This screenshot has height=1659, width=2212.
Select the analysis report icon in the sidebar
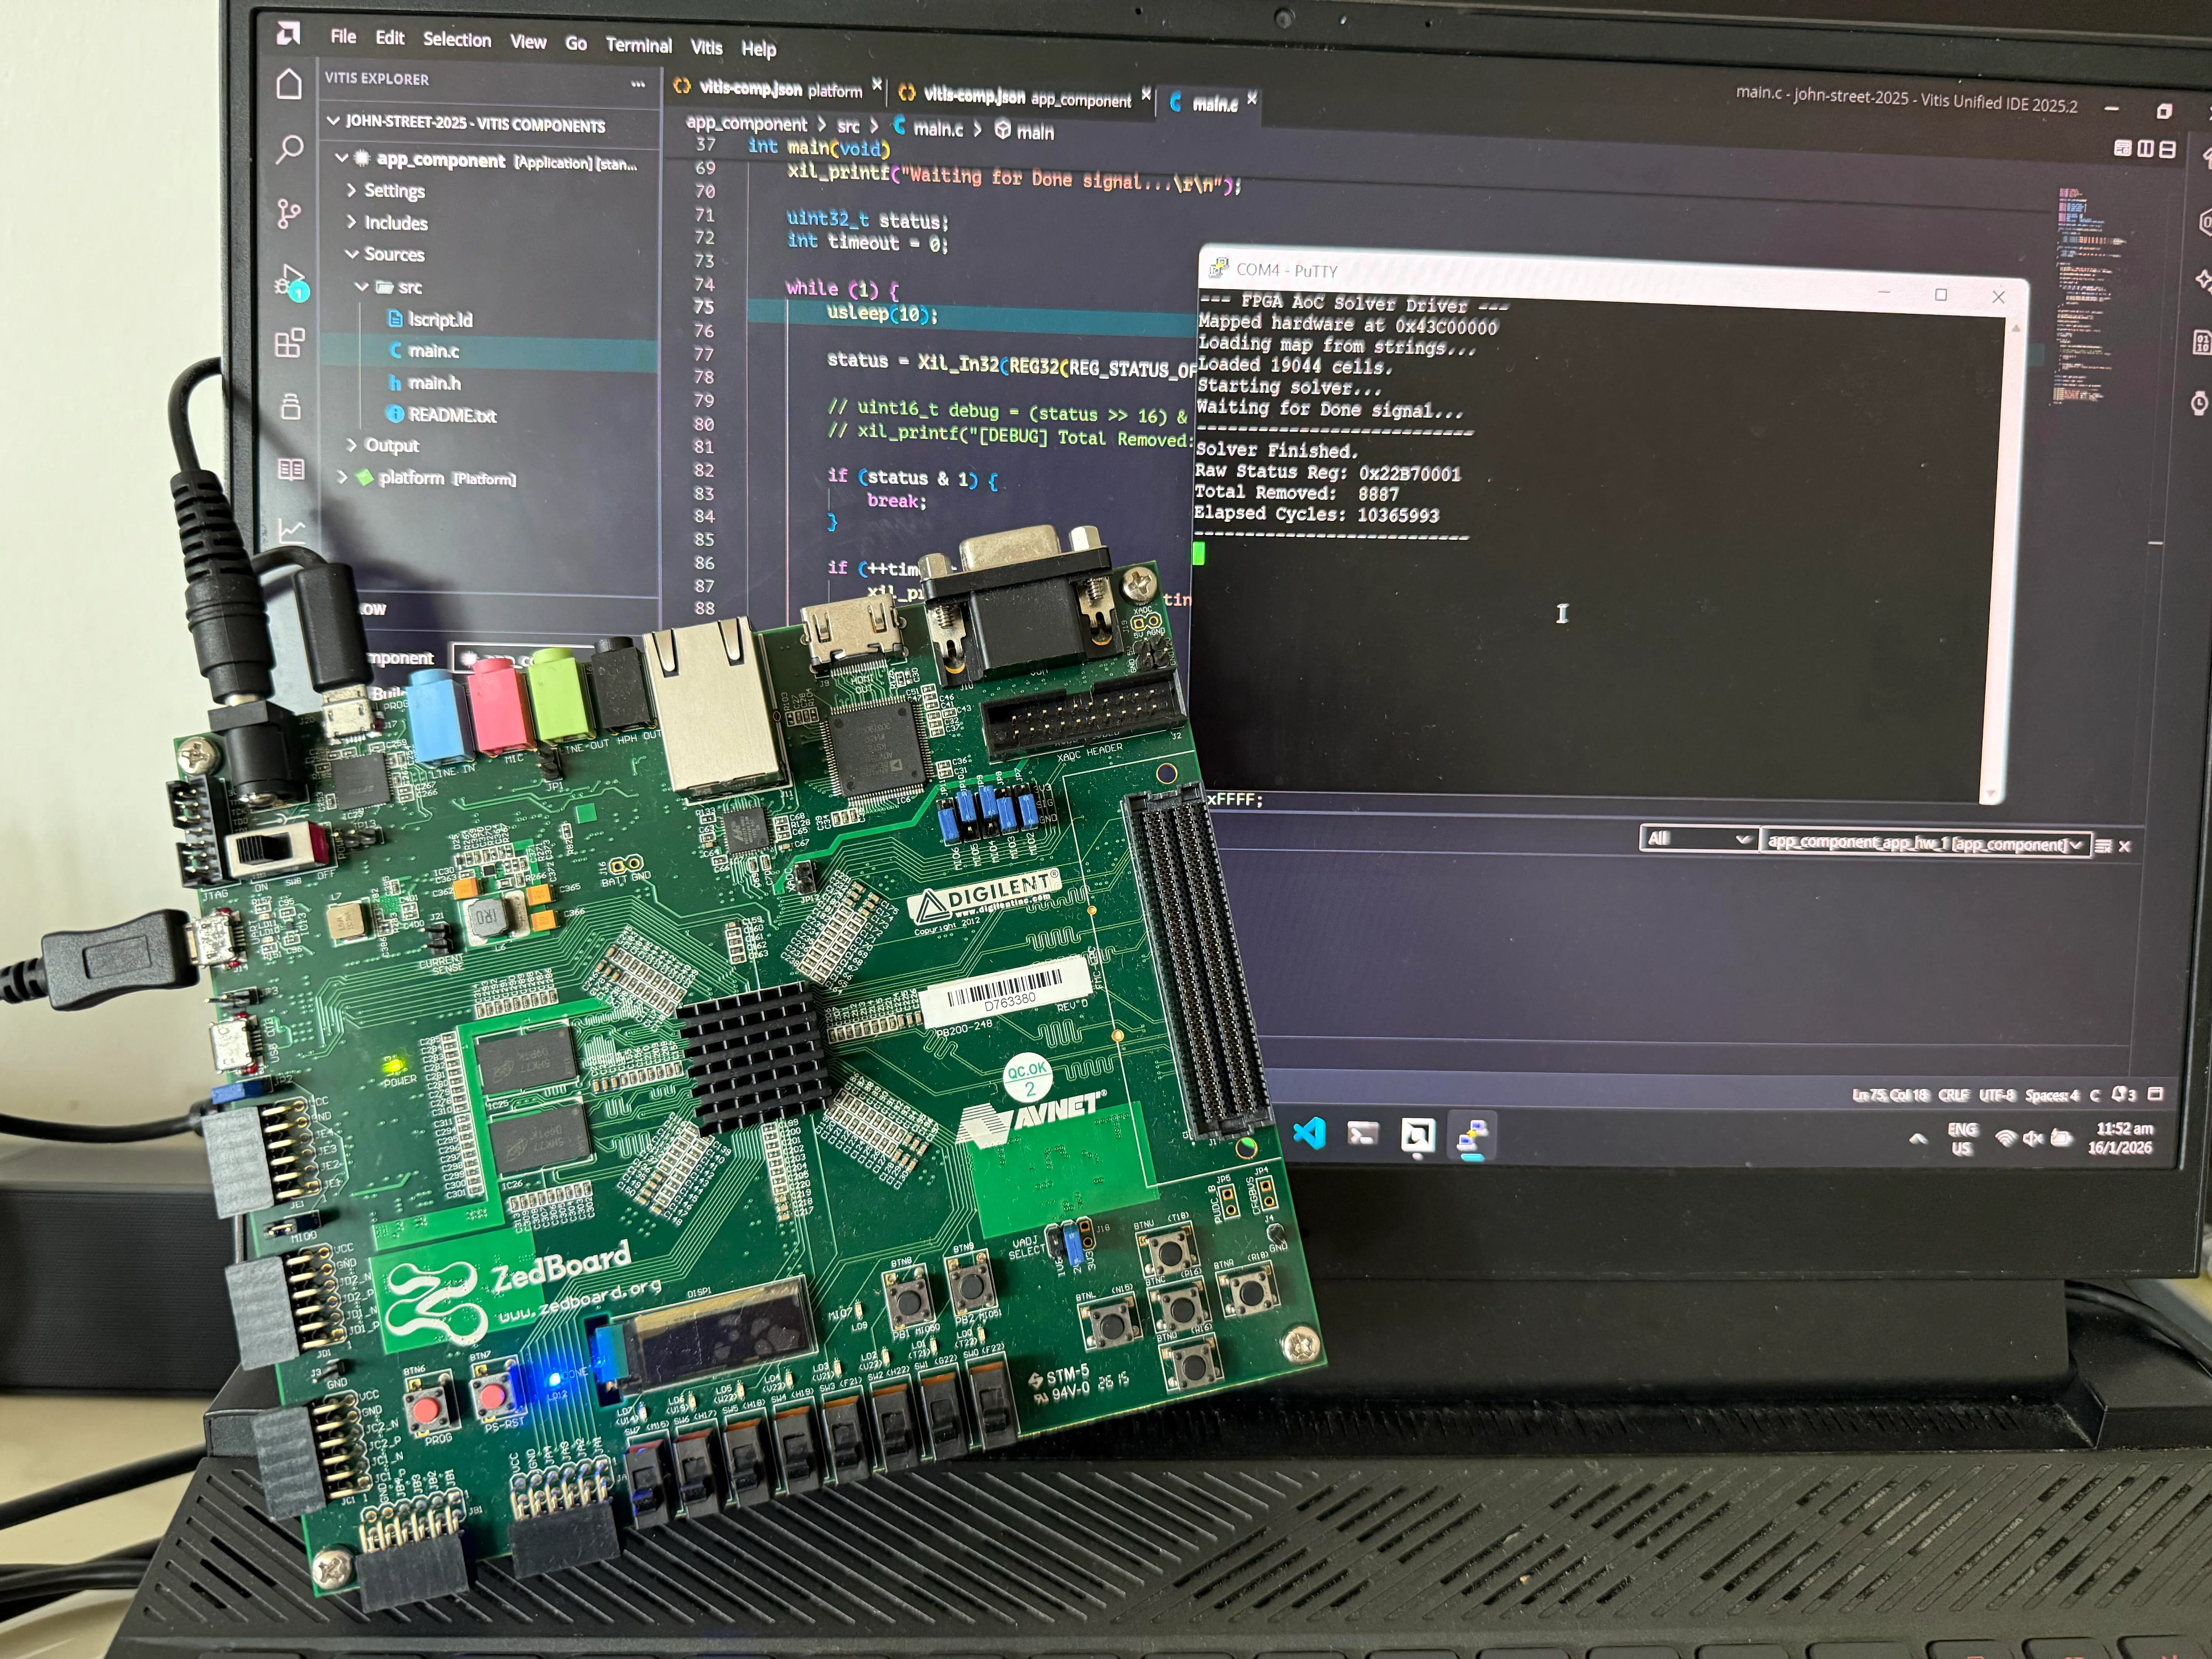(x=290, y=528)
